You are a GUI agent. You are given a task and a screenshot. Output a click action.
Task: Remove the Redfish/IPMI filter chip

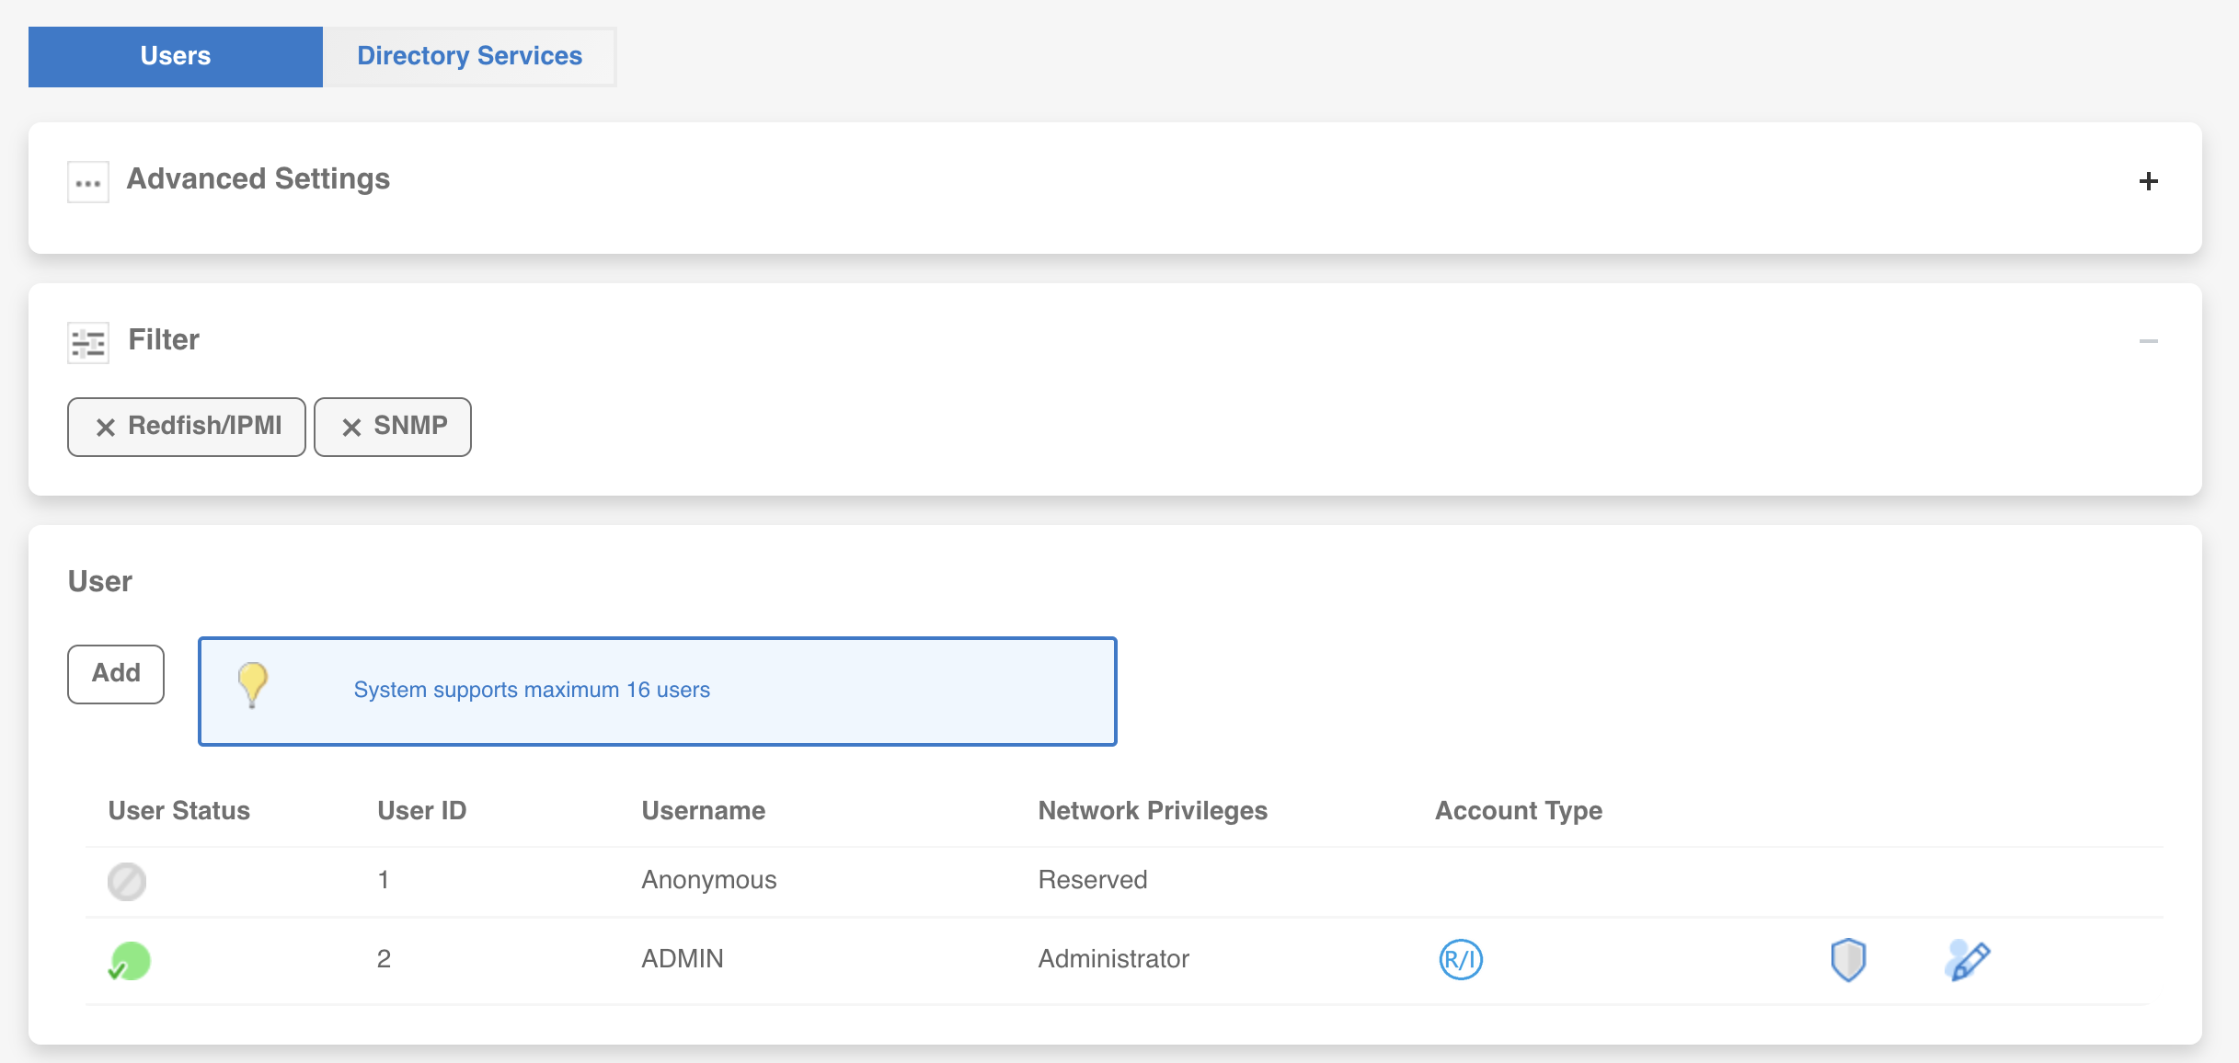pos(107,427)
